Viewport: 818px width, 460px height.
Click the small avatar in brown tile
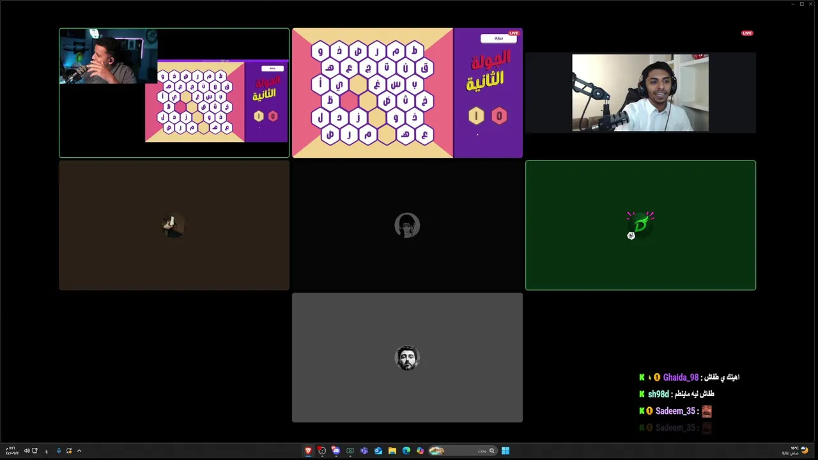pos(173,225)
